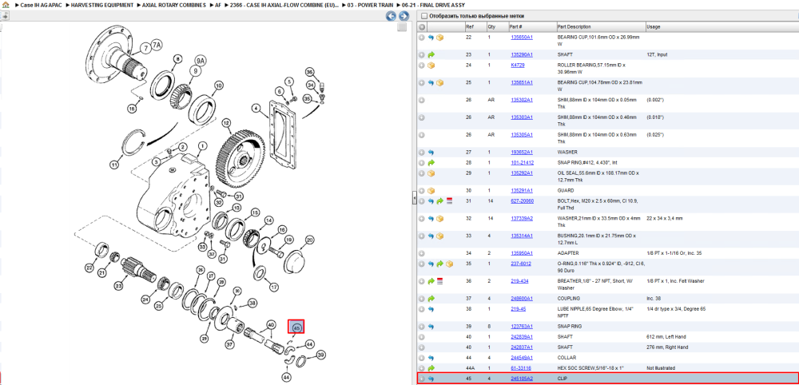This screenshot has height=385, width=799.
Task: Open AXIAL ROTARY COMBINES breadcrumb
Action: [174, 5]
